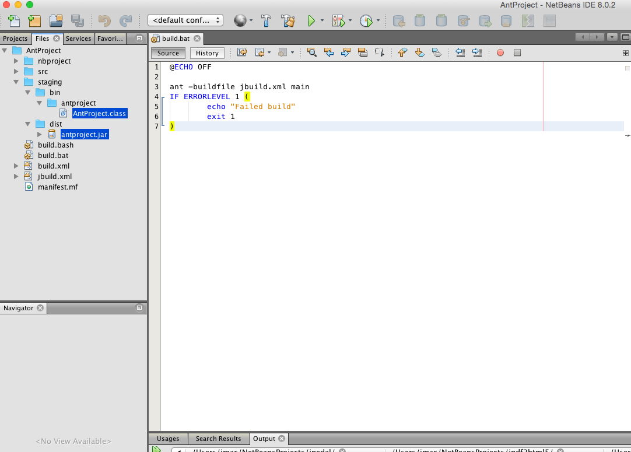Open the default configuration dropdown
The height and width of the screenshot is (452, 631).
[185, 20]
